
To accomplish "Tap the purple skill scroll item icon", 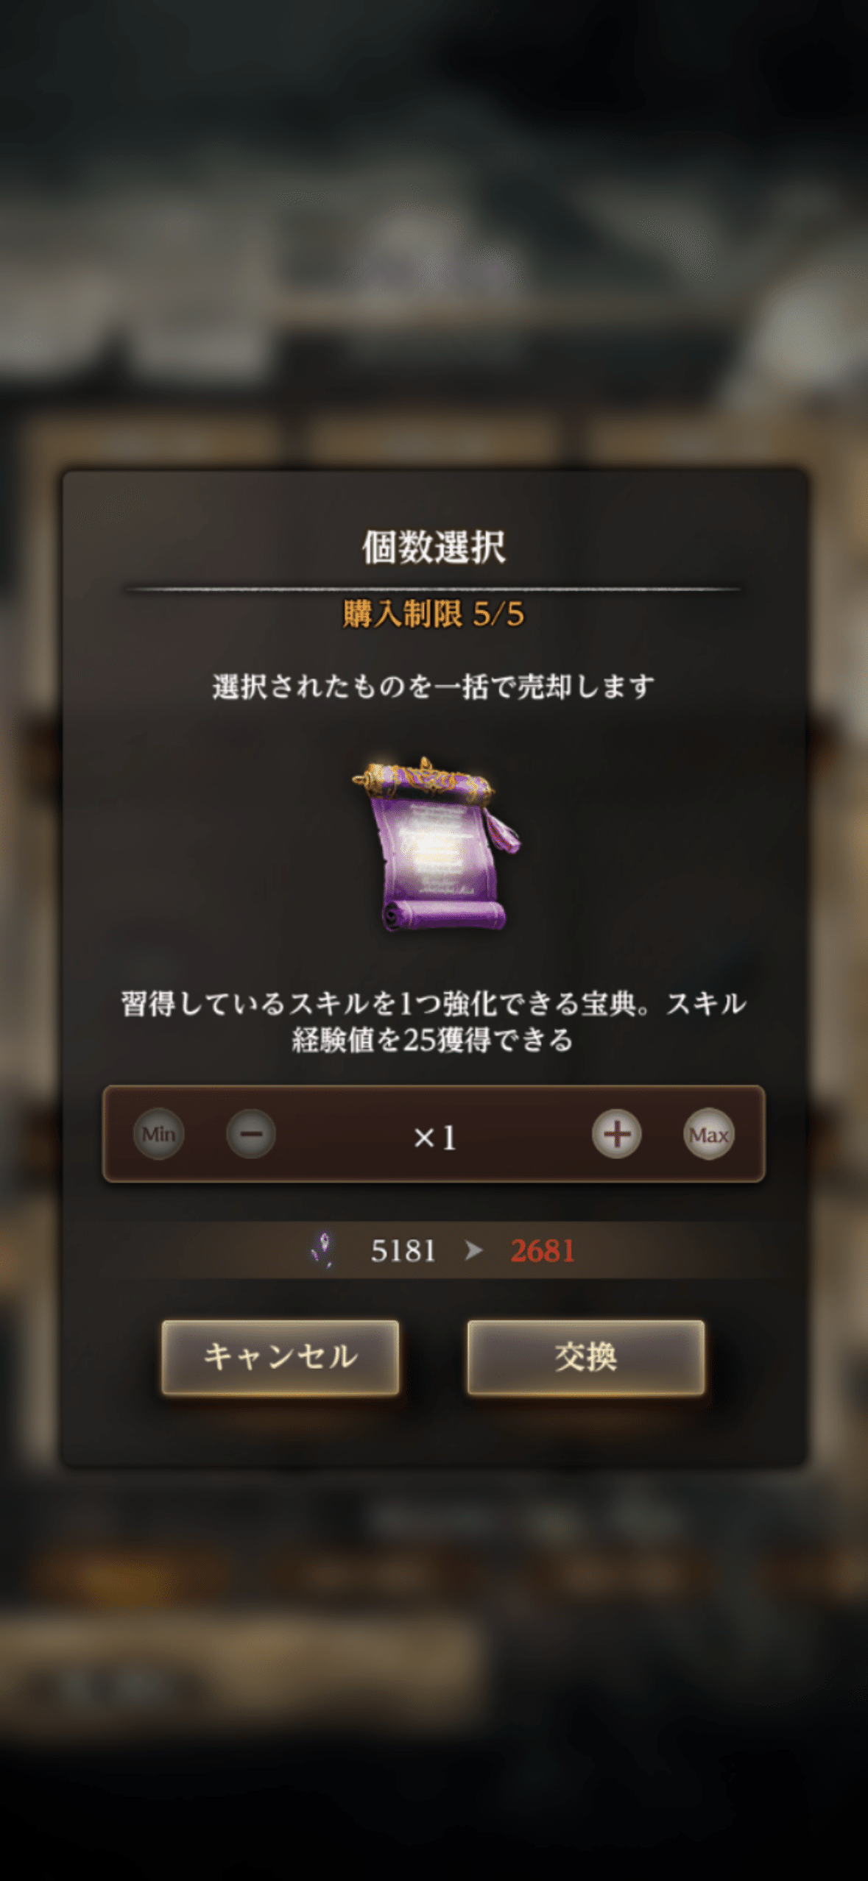I will point(435,844).
